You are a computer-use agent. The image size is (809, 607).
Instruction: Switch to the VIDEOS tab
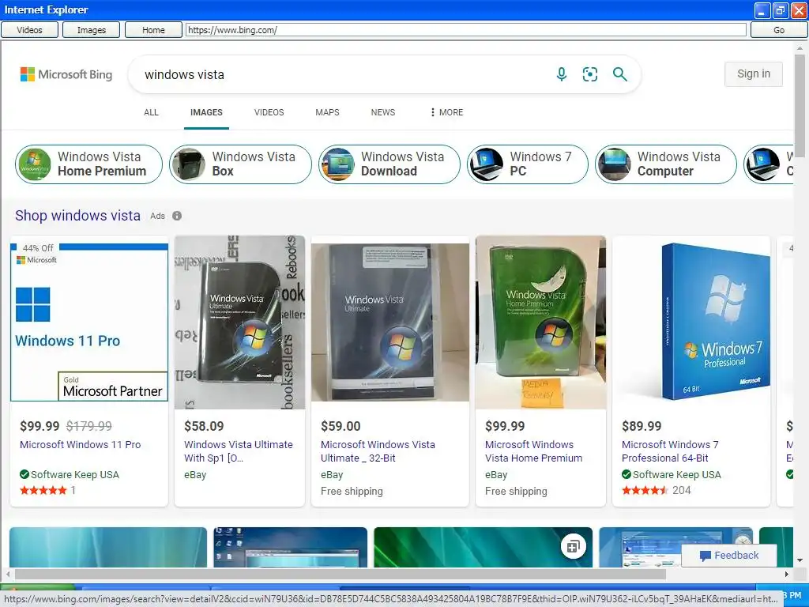(x=269, y=112)
